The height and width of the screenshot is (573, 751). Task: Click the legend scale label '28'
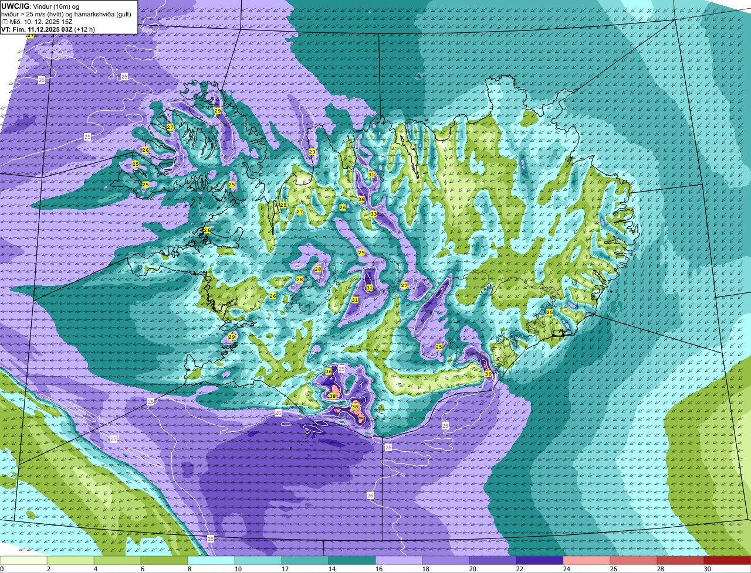click(661, 569)
